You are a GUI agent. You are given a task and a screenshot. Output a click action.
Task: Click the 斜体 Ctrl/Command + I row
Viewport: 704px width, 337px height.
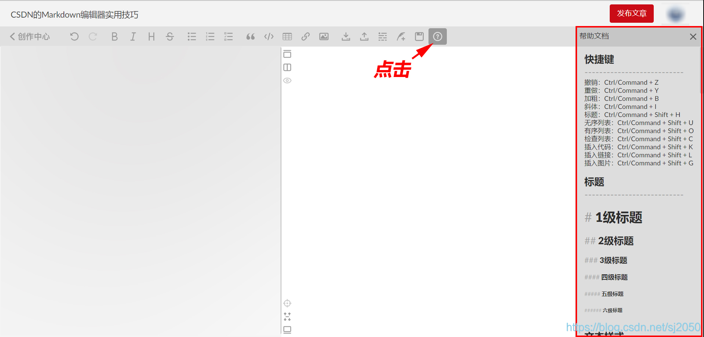point(620,107)
